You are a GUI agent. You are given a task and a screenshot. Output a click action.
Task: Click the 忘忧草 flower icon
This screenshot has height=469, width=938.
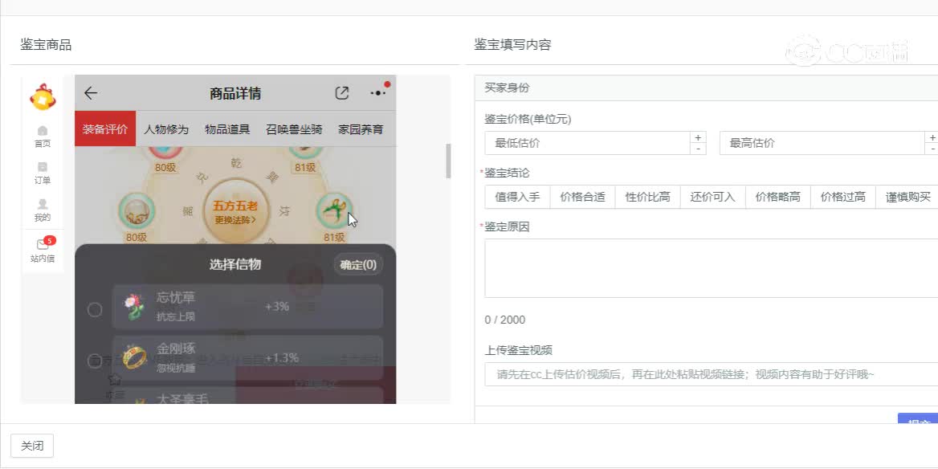(135, 306)
